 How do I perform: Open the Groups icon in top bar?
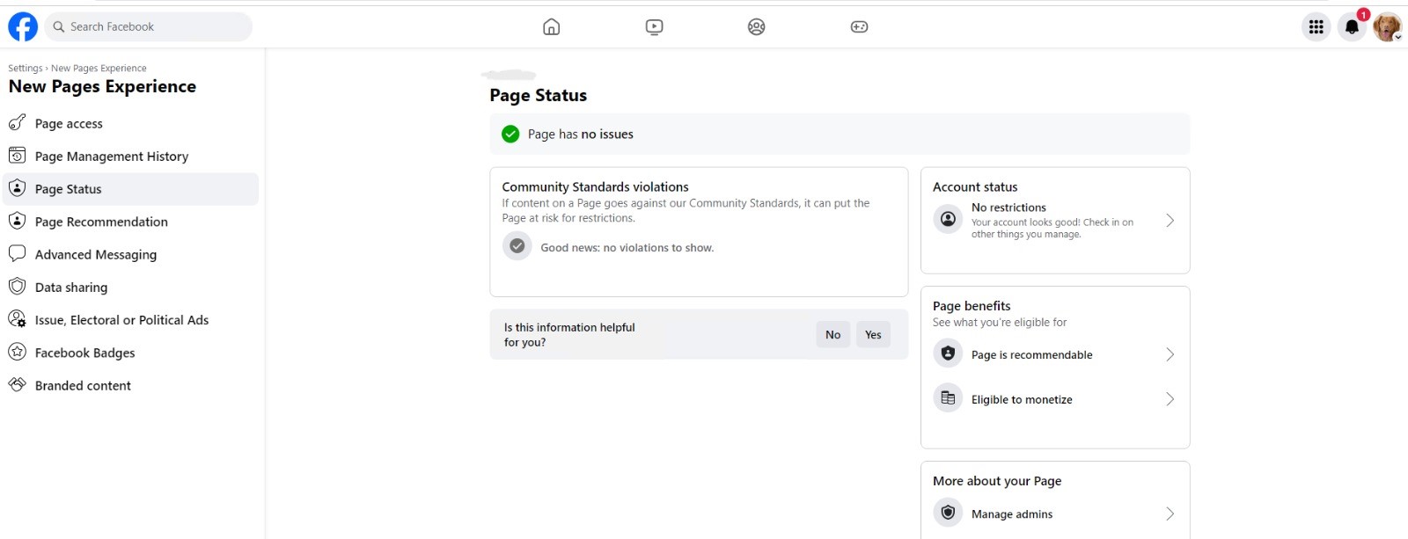click(757, 26)
